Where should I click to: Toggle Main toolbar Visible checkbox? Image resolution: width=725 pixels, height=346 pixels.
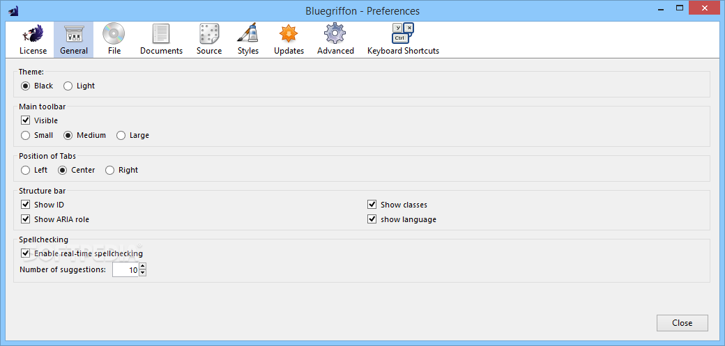(x=25, y=120)
